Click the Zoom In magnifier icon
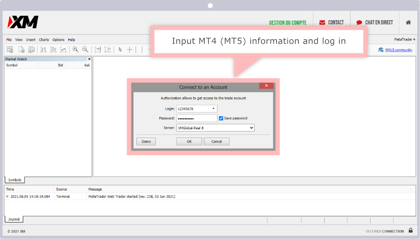420x239 pixels. pyautogui.click(x=76, y=49)
